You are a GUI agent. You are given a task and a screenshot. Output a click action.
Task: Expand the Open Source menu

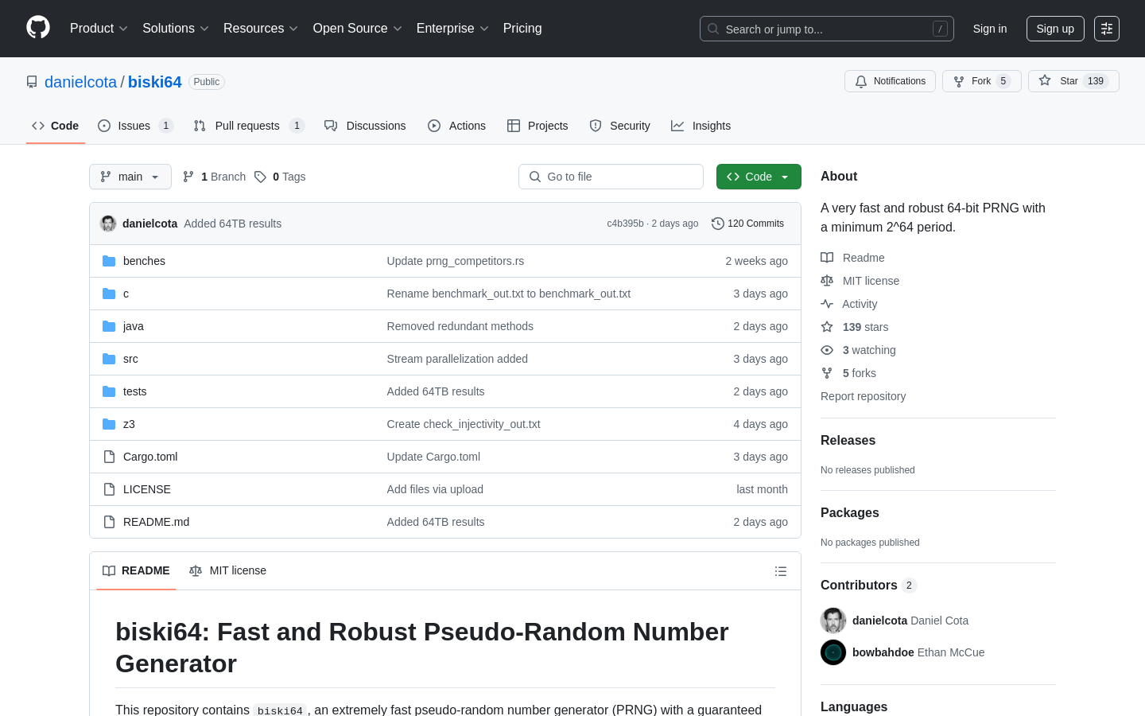point(358,29)
